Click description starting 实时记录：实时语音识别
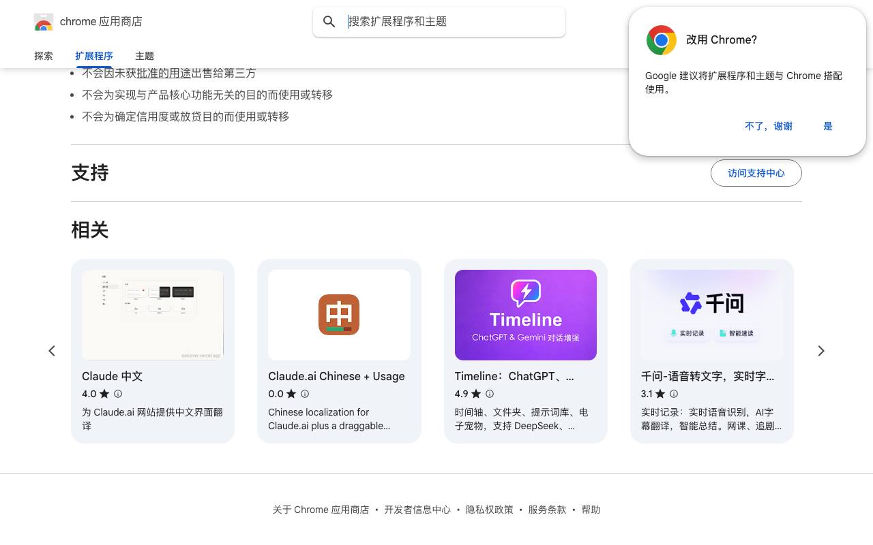The width and height of the screenshot is (873, 545). pyautogui.click(x=711, y=419)
